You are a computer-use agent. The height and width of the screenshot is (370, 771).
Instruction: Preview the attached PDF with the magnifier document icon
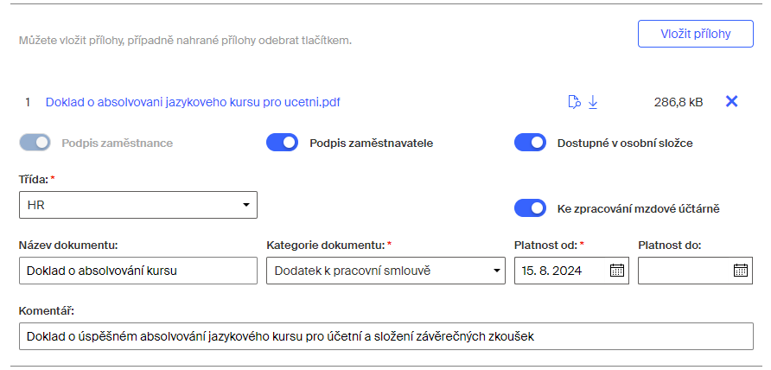(574, 102)
